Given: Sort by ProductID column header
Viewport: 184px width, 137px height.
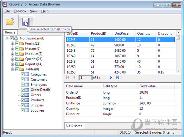Looking at the screenshot, I should click(x=101, y=33).
